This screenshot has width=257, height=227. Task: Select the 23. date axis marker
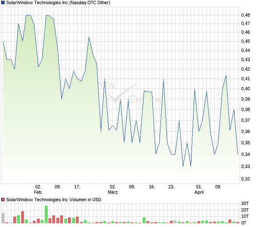(x=172, y=187)
